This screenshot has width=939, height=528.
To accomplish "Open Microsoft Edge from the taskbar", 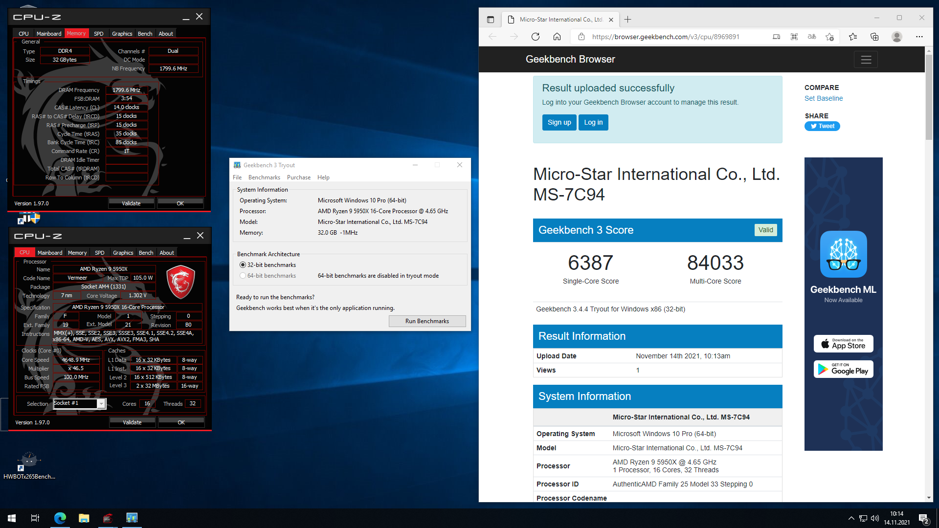I will 60,518.
